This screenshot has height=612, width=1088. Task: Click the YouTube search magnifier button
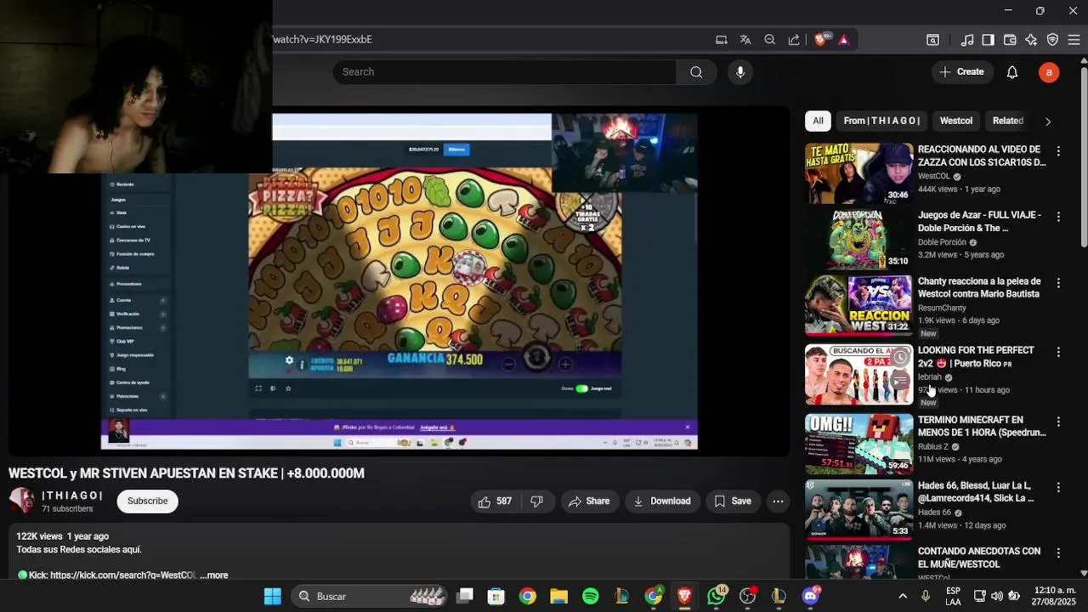pos(696,72)
